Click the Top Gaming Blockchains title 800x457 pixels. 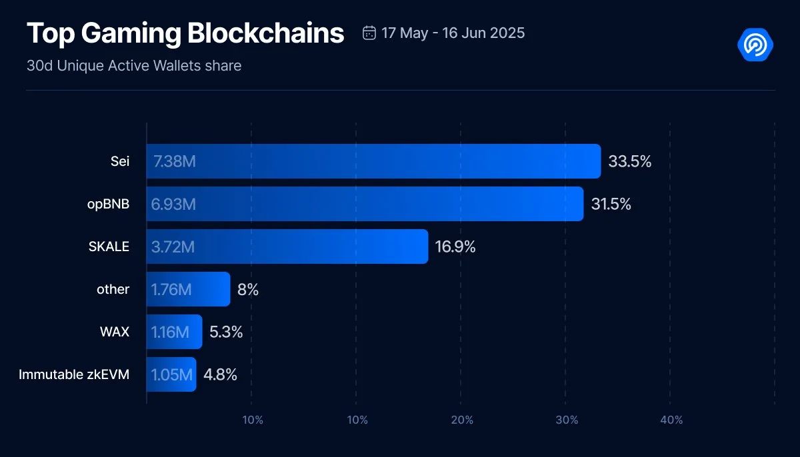point(185,33)
